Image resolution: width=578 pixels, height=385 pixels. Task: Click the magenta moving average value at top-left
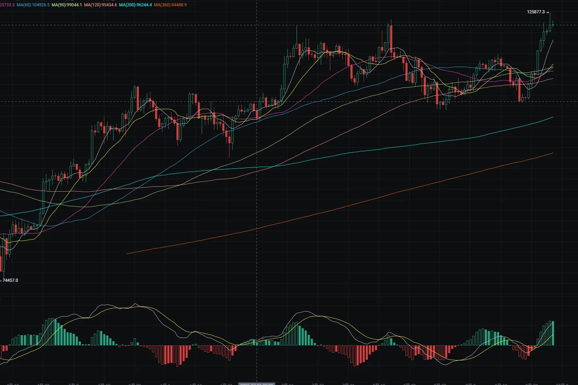[7, 5]
